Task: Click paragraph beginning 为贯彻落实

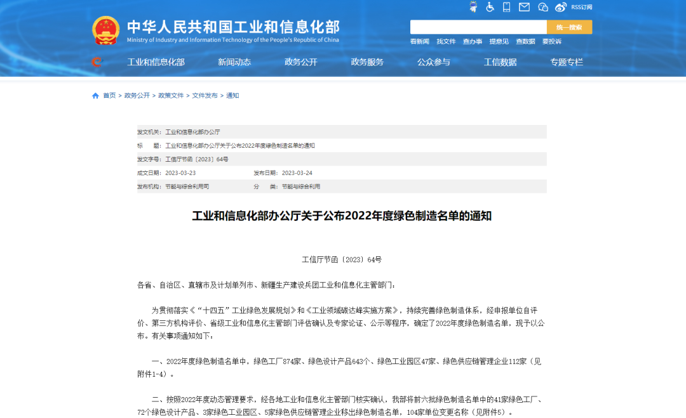Action: (341, 323)
